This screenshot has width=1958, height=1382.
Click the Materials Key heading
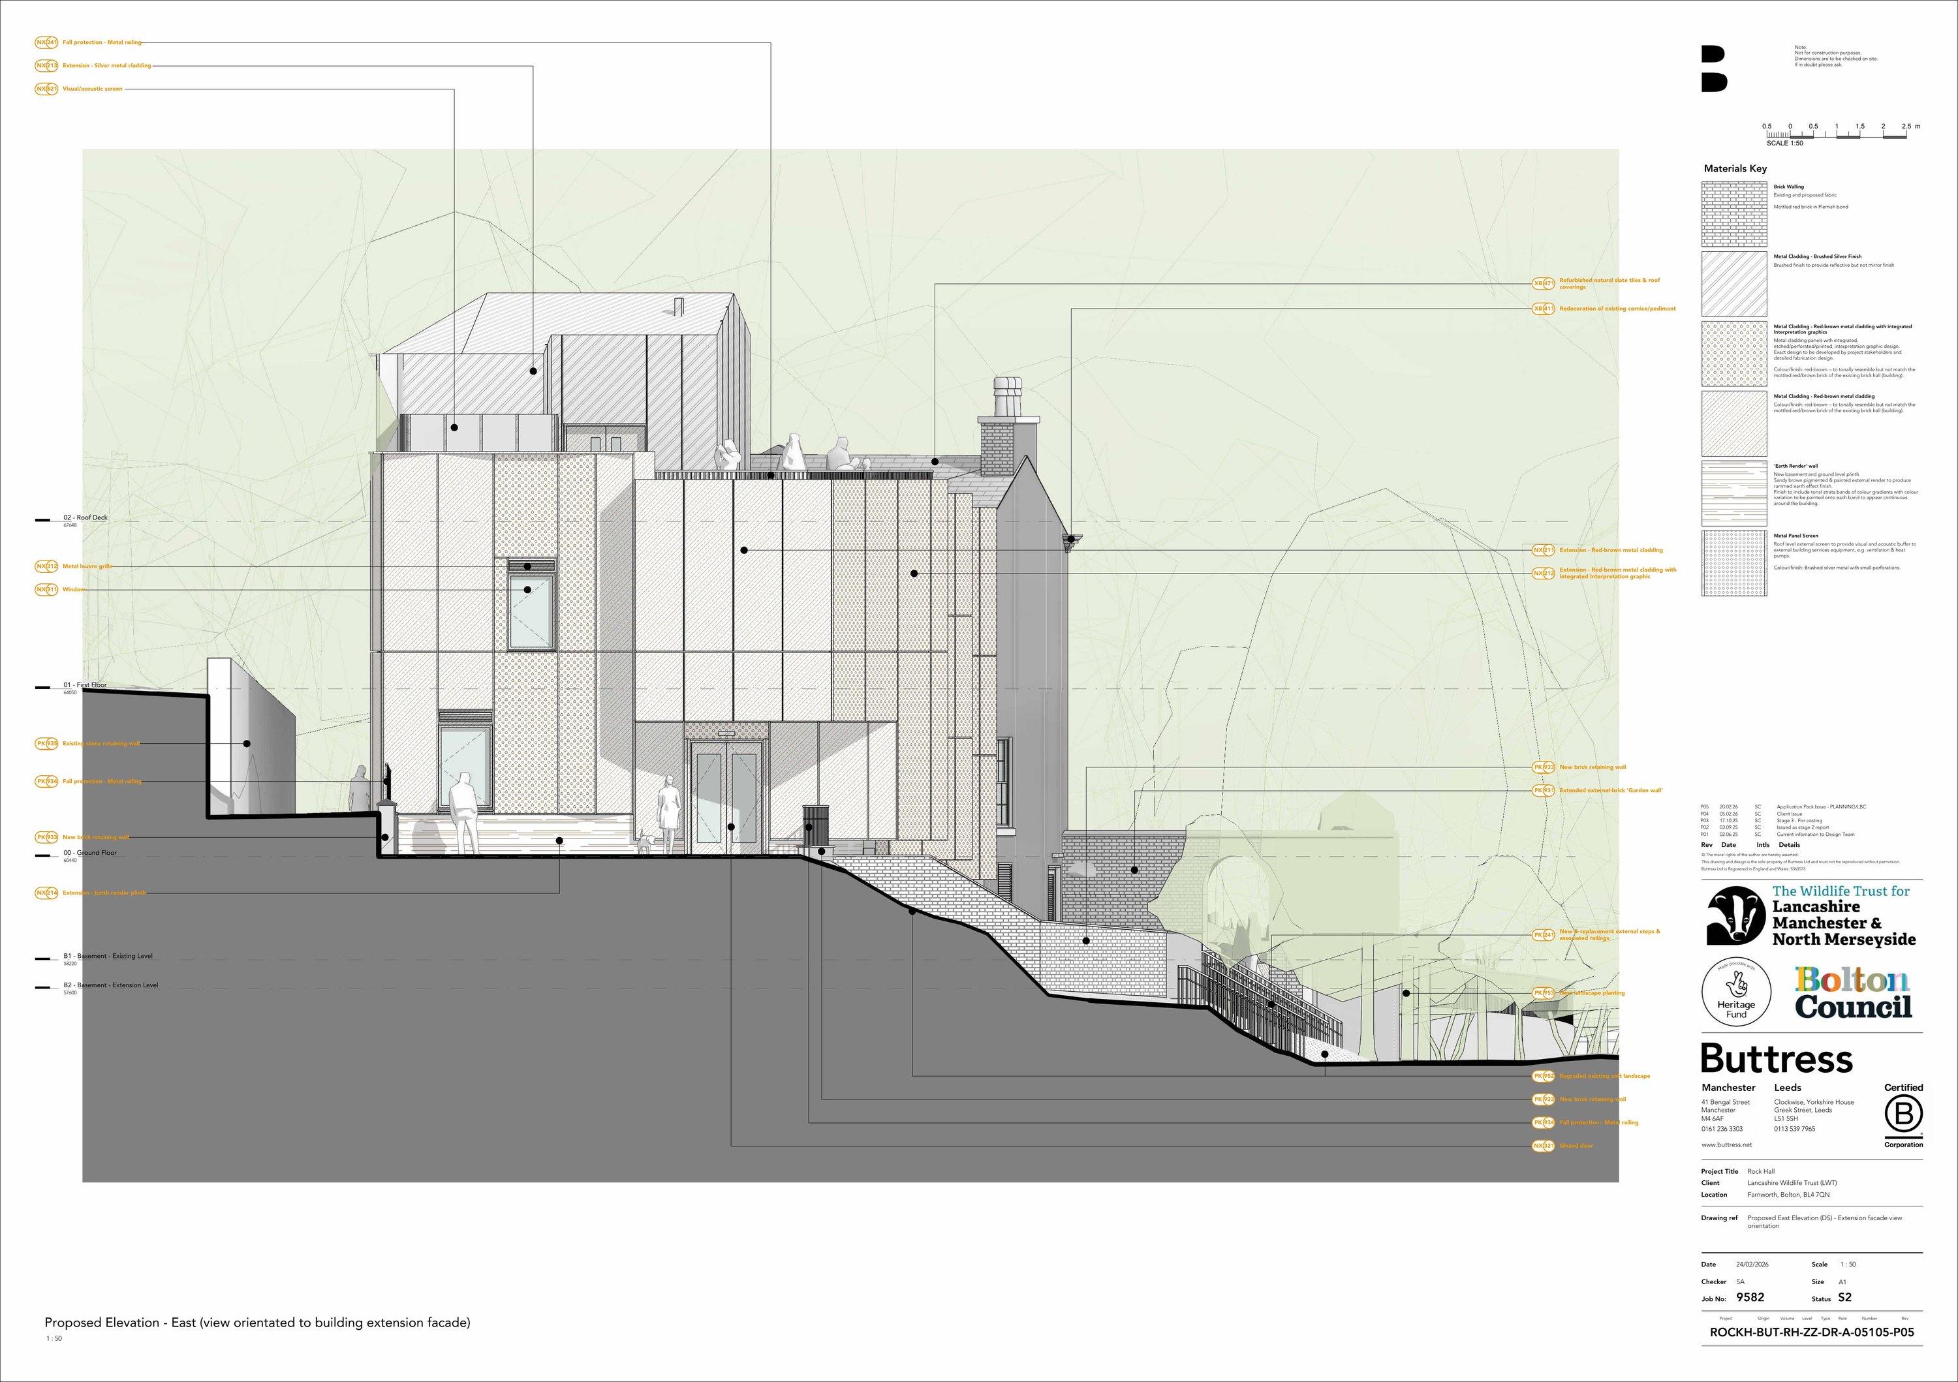[1735, 169]
